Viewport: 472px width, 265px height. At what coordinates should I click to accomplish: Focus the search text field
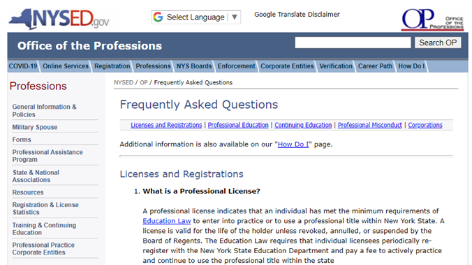coord(353,43)
